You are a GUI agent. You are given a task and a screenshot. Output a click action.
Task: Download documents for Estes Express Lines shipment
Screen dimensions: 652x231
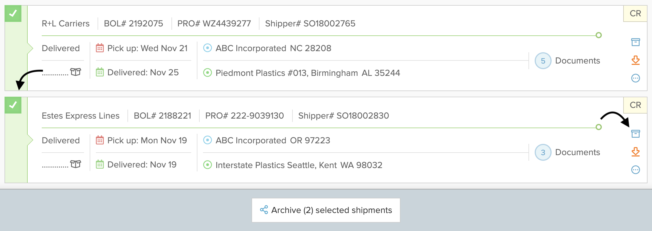click(635, 152)
